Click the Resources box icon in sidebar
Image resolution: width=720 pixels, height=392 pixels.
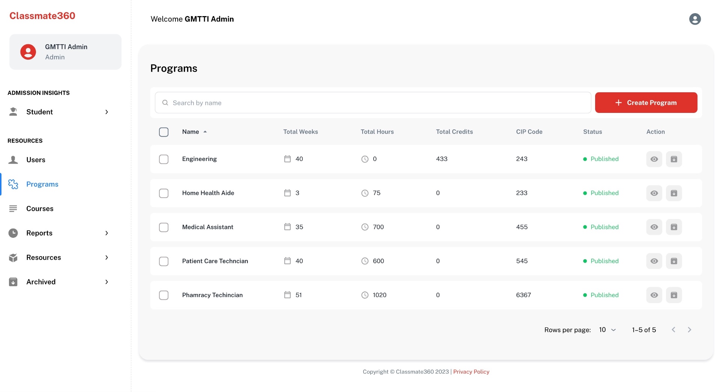pyautogui.click(x=13, y=257)
